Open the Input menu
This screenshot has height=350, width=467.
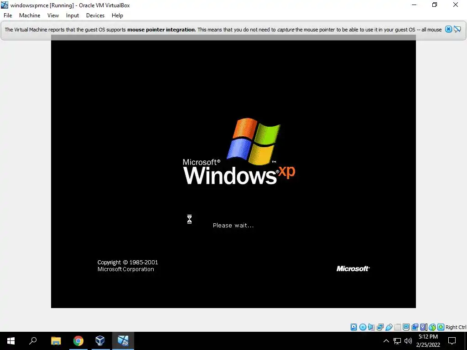(73, 15)
